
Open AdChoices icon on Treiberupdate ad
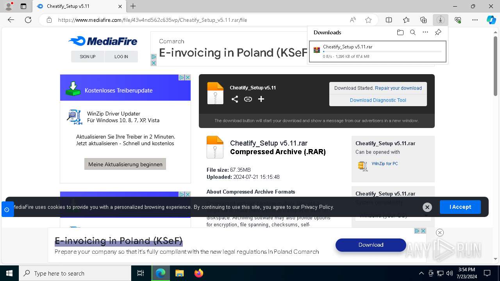click(182, 77)
